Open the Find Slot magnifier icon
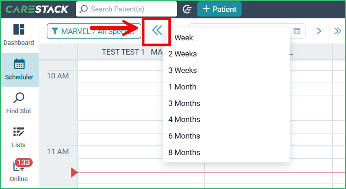Viewport: 346px width, 189px height. coord(19,98)
